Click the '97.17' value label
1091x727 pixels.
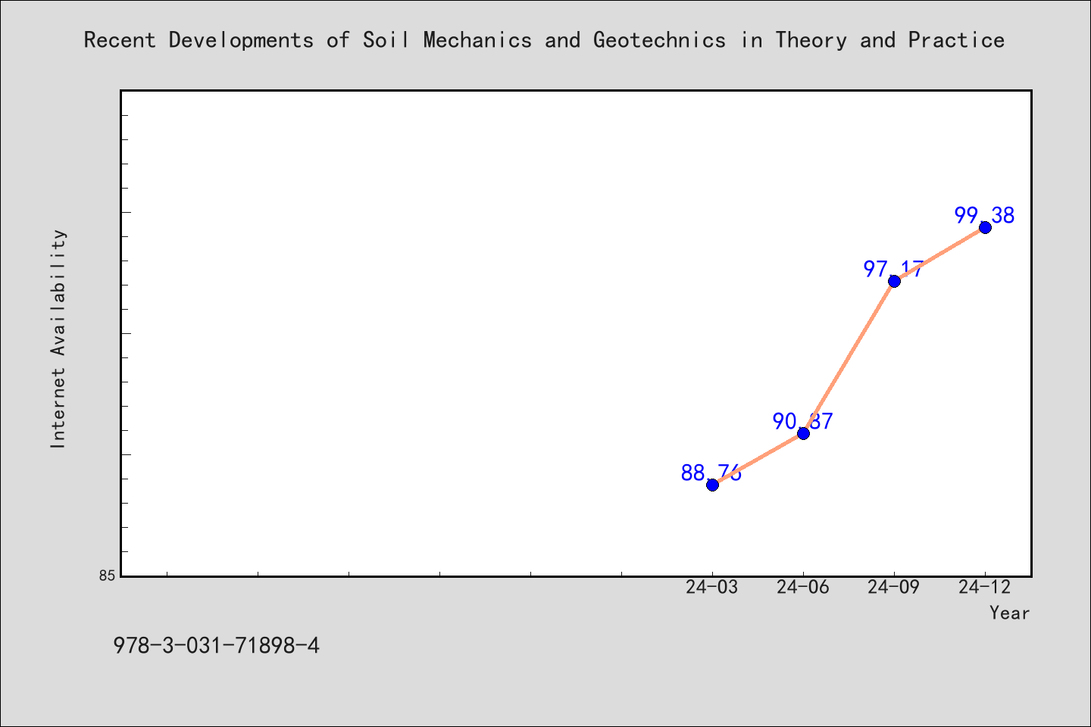coord(894,269)
